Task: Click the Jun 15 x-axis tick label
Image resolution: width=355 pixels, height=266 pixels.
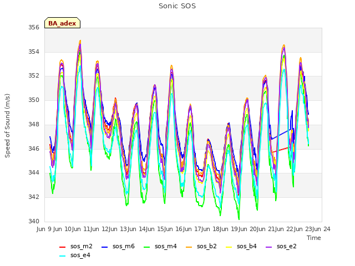Action: 155,229
